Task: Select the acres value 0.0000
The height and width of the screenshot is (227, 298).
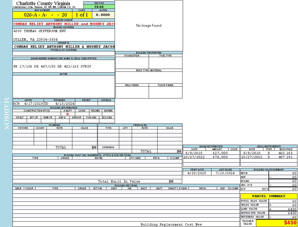Action: pos(103,15)
